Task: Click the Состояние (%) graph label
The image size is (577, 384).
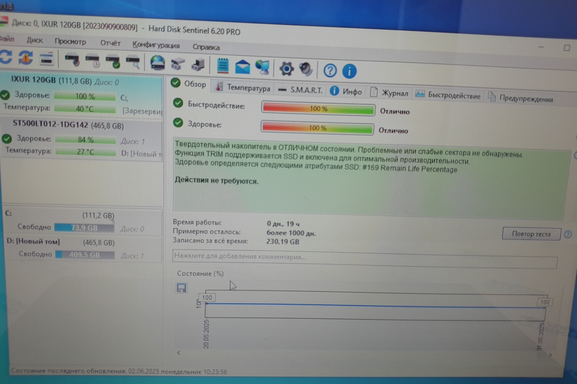Action: 200,273
